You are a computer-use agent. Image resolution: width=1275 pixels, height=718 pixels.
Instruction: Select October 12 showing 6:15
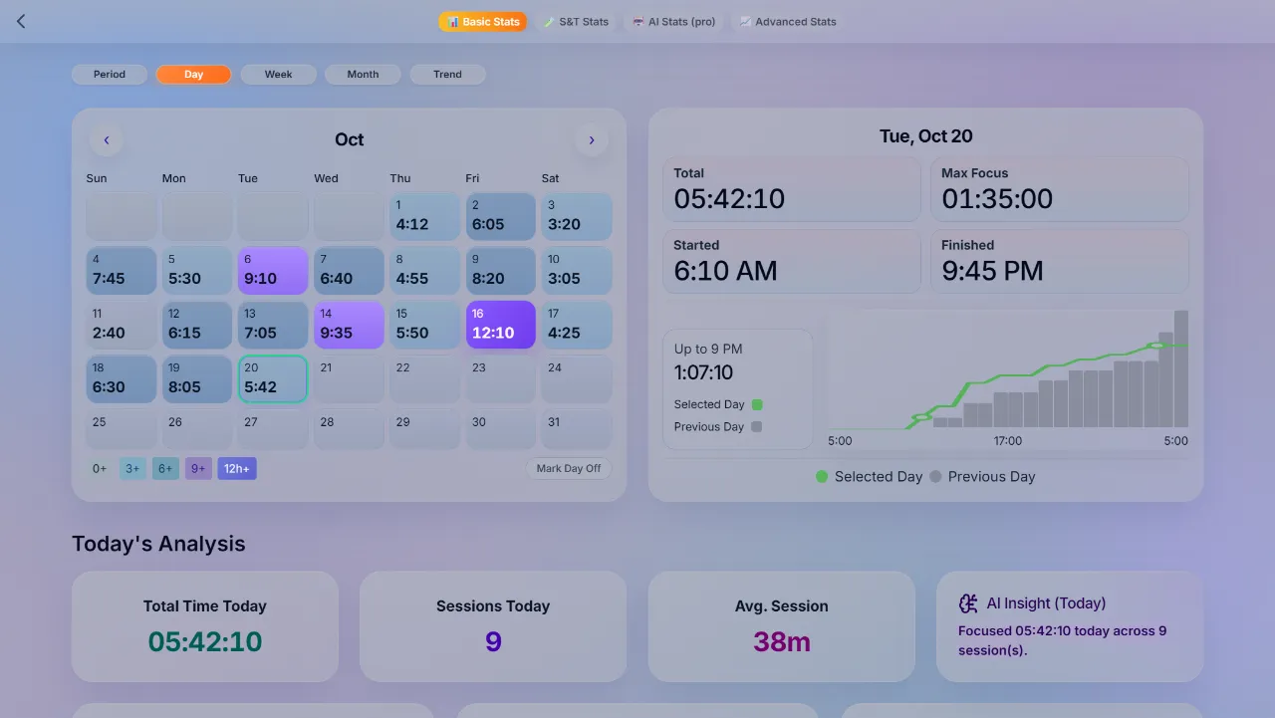pos(197,325)
